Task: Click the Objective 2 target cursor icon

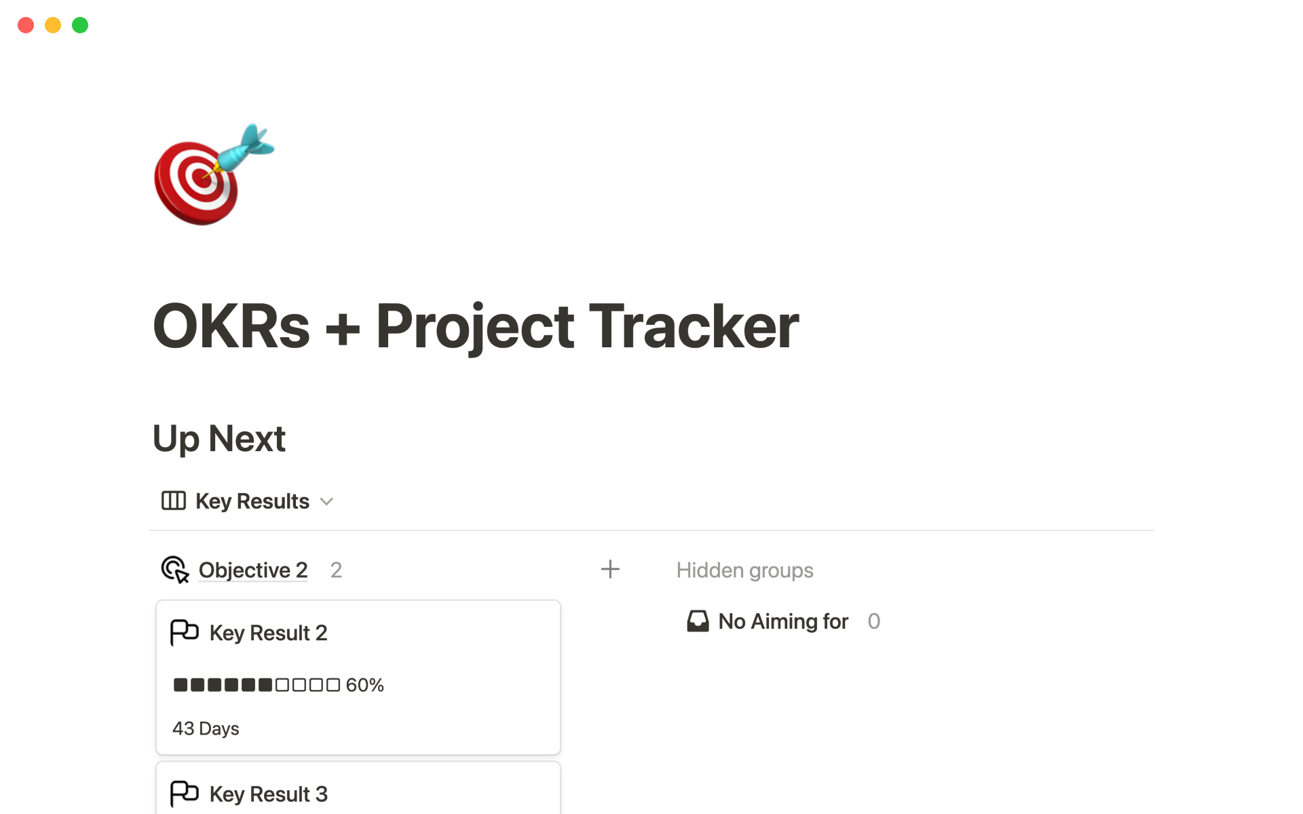Action: pos(174,570)
